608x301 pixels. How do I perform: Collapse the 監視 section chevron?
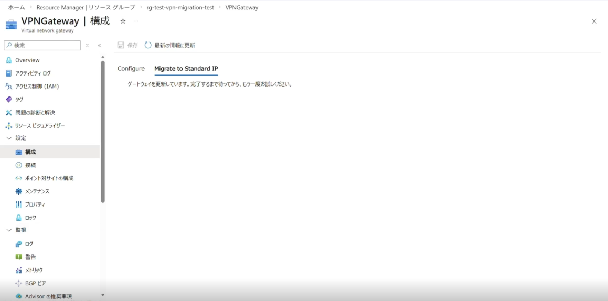pyautogui.click(x=9, y=230)
